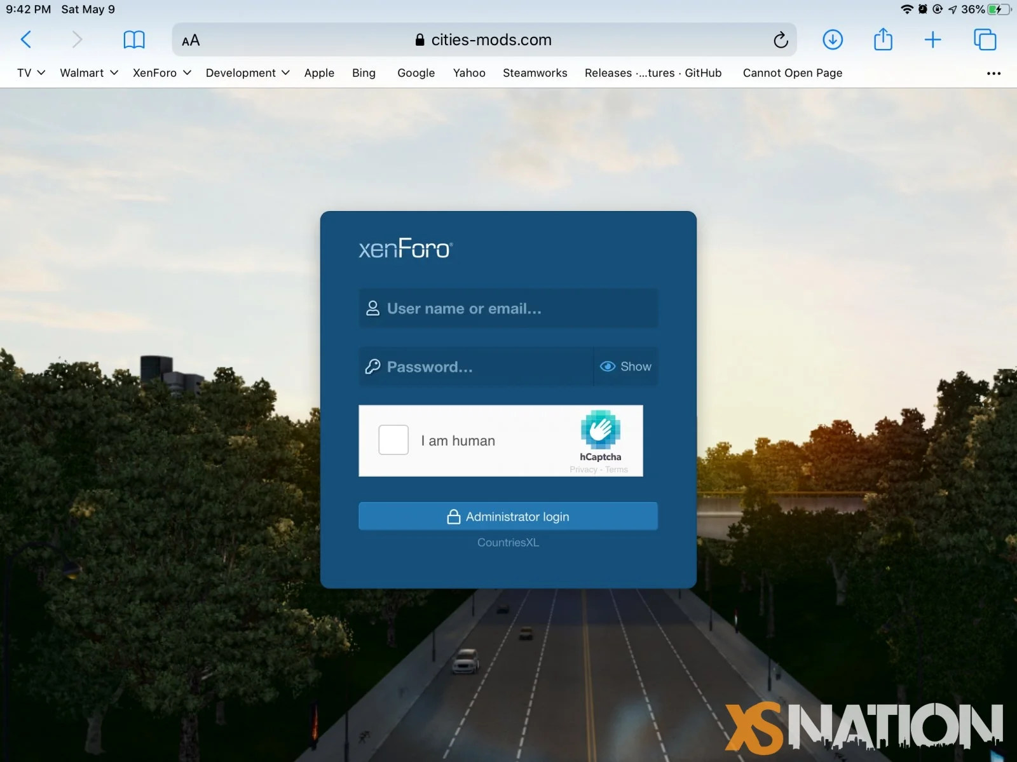Open the AA reader settings

click(191, 40)
